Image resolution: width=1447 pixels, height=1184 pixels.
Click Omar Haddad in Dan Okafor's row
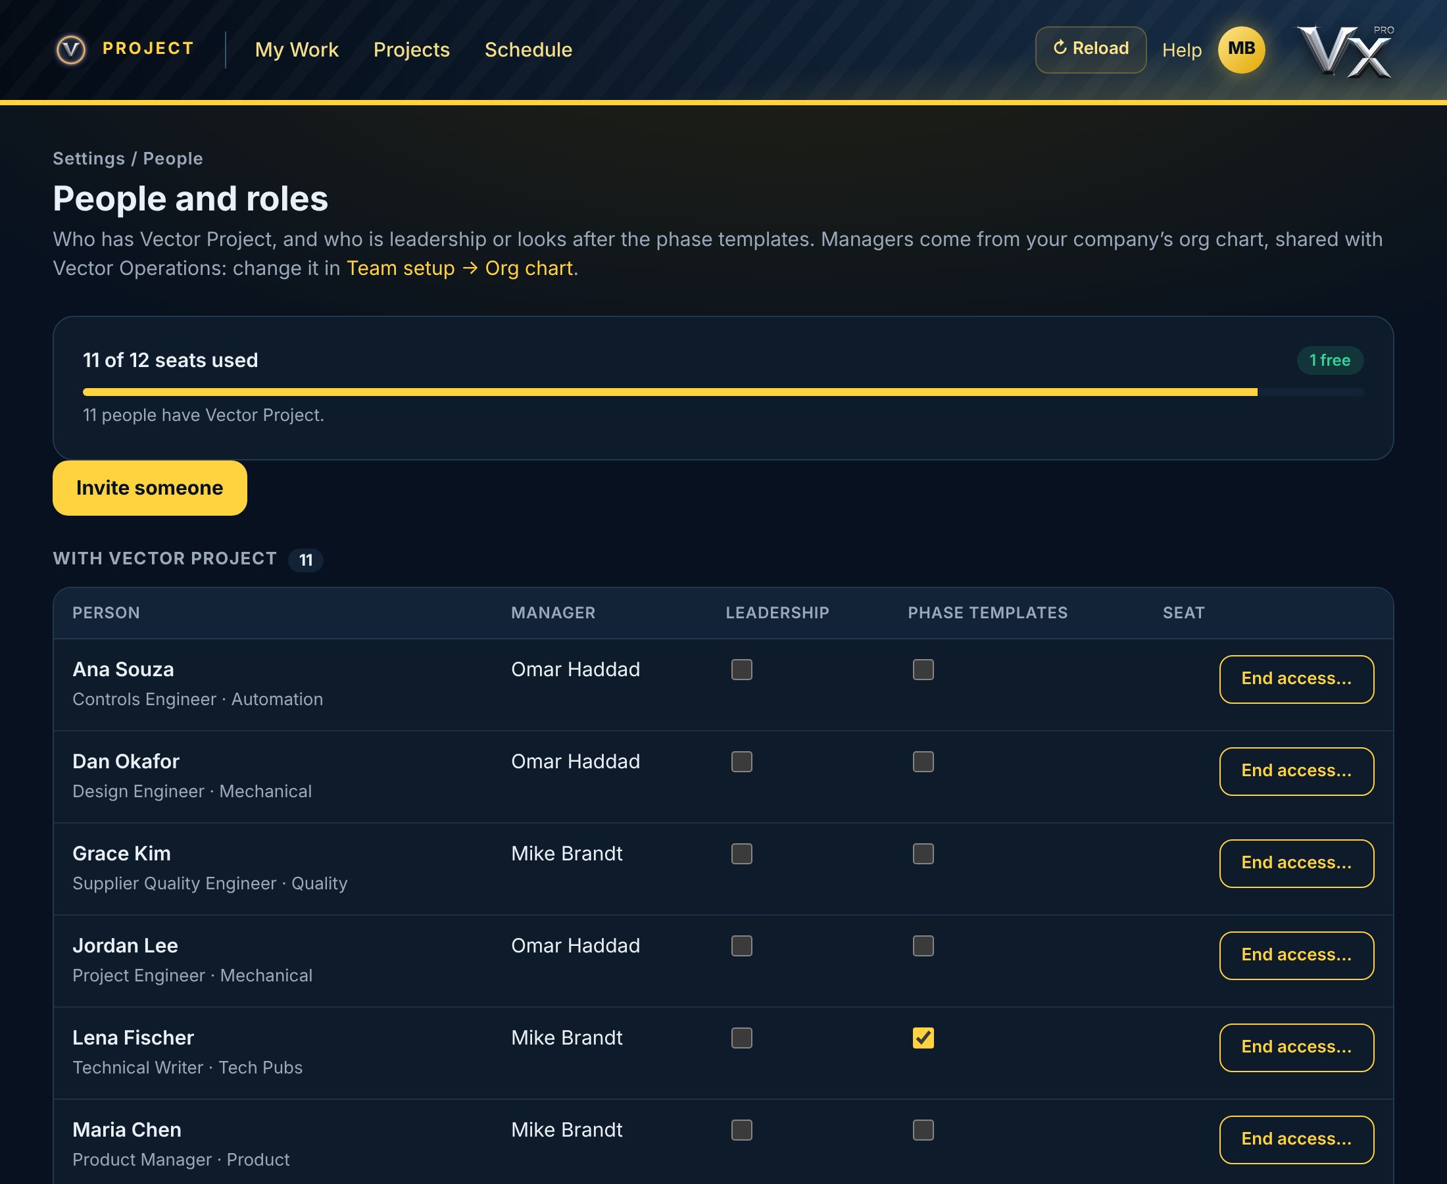575,761
